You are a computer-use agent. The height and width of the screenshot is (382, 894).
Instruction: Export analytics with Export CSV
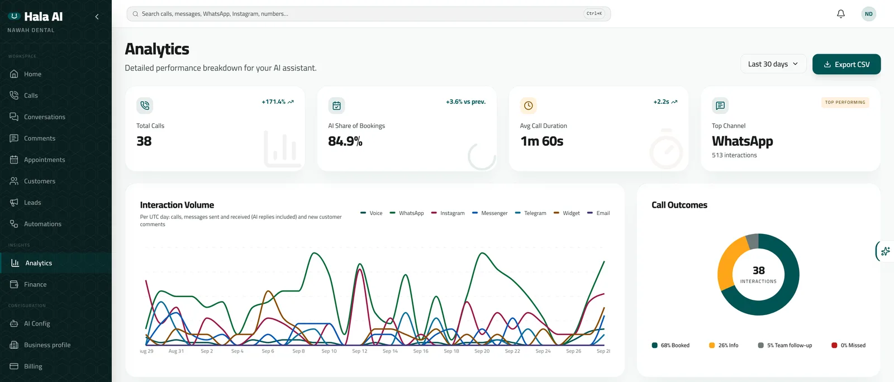coord(847,64)
